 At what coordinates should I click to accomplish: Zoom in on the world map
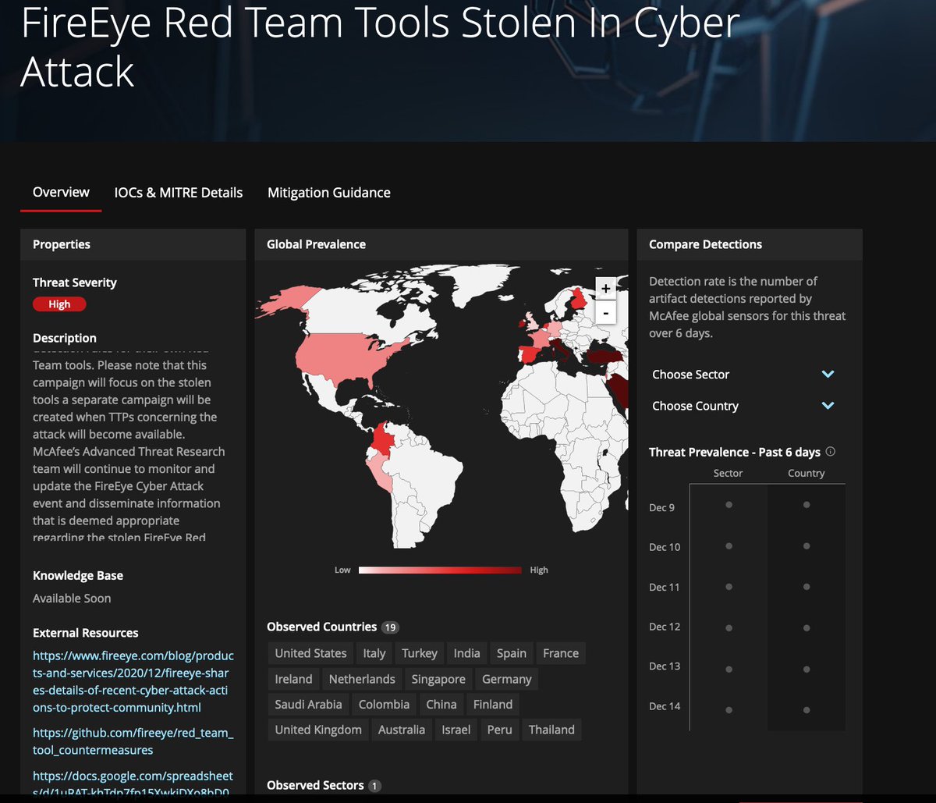pyautogui.click(x=605, y=288)
